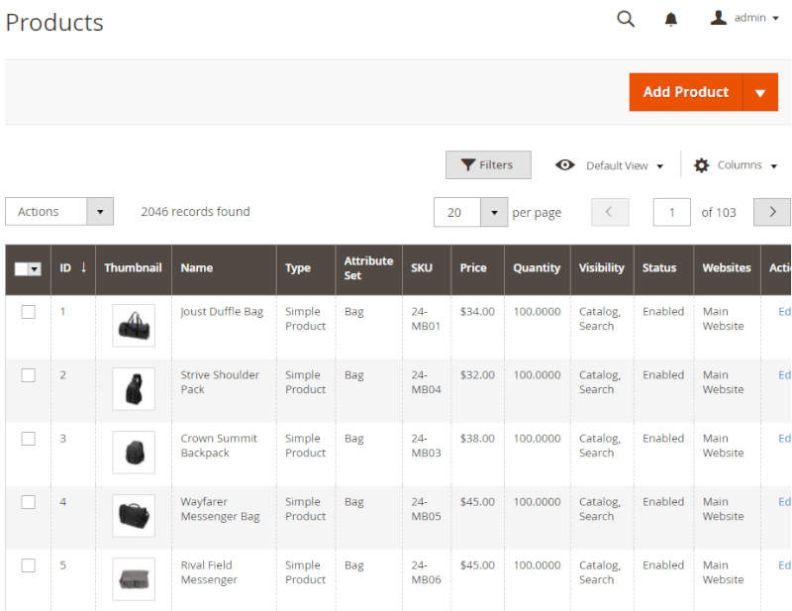Open the Default View eye menu
The width and height of the screenshot is (792, 611).
coord(610,164)
